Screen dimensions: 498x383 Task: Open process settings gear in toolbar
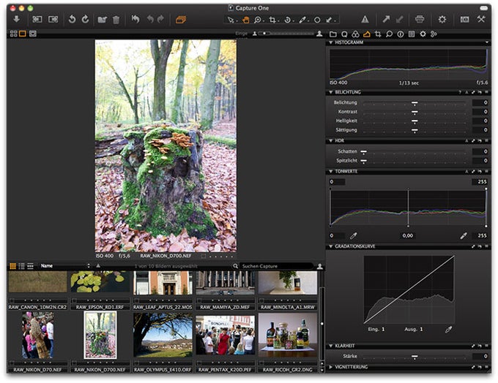(442, 19)
